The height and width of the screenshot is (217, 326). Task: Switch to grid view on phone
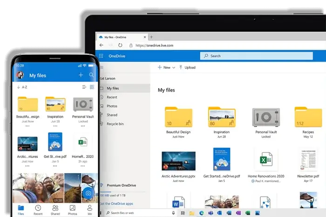point(92,87)
